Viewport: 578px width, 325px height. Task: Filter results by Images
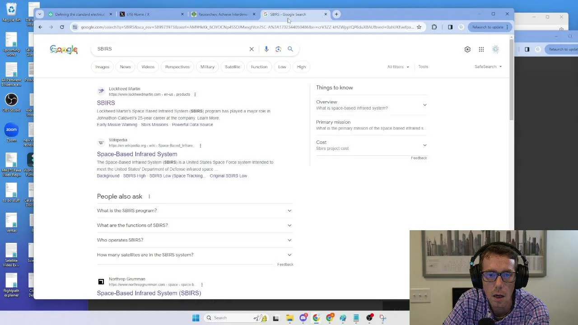[102, 67]
